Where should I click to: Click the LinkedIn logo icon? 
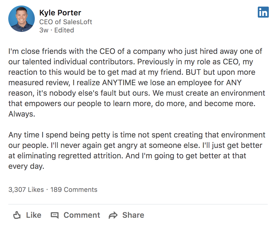tap(263, 12)
